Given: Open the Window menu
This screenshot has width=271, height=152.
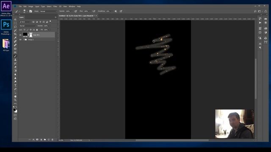Looking at the screenshot, I should click(x=72, y=6).
